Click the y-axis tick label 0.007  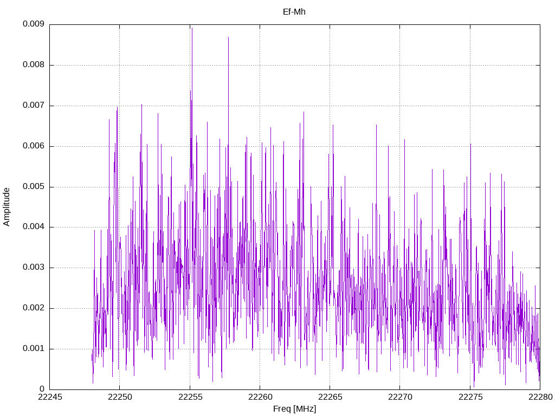[34, 106]
